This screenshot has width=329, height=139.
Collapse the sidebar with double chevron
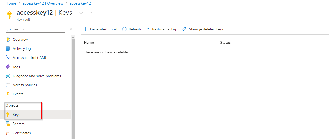click(71, 29)
